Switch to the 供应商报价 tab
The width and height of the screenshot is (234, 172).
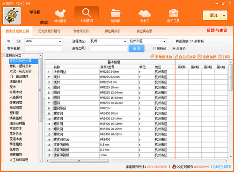coord(113,31)
